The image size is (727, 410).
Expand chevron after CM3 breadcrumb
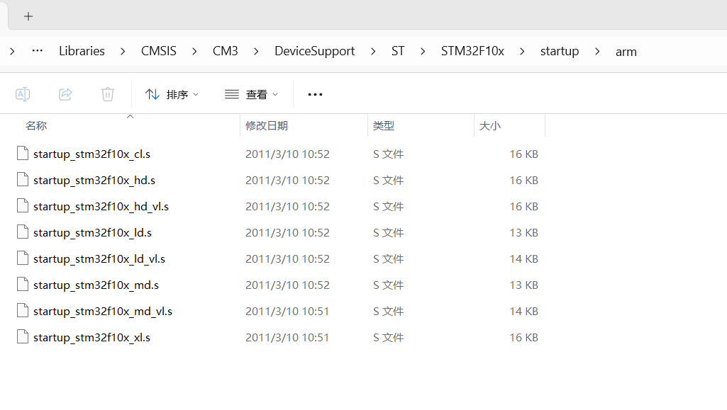[x=256, y=52]
